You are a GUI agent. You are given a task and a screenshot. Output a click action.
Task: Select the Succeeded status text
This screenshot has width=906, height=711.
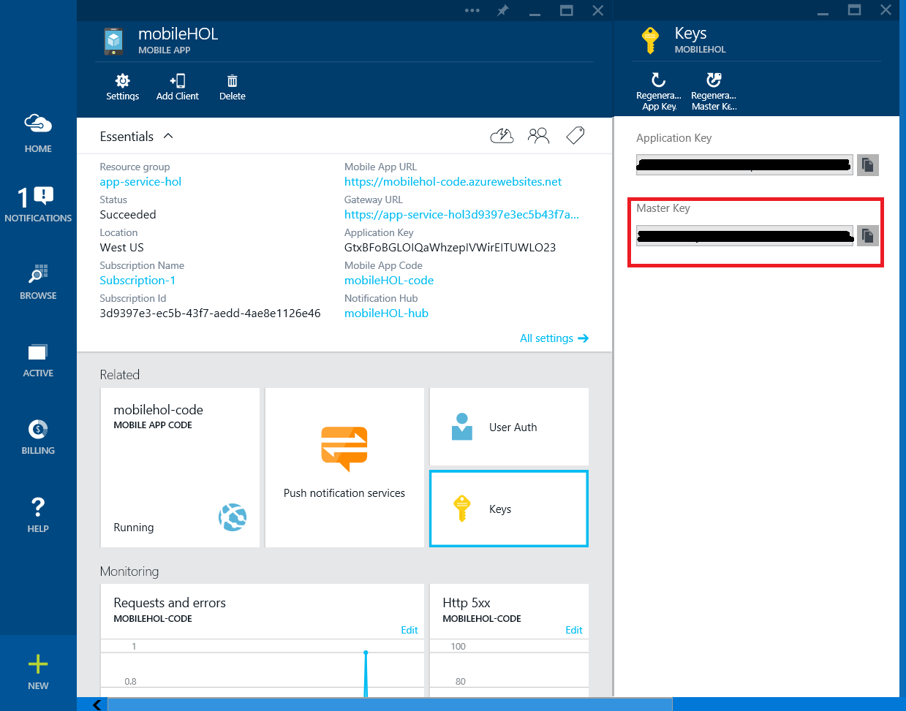click(128, 215)
